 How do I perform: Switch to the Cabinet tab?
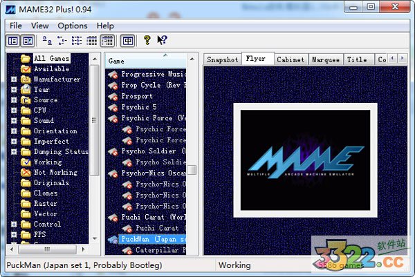click(x=290, y=60)
